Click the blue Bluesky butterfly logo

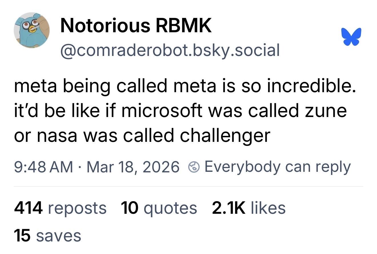tap(353, 37)
